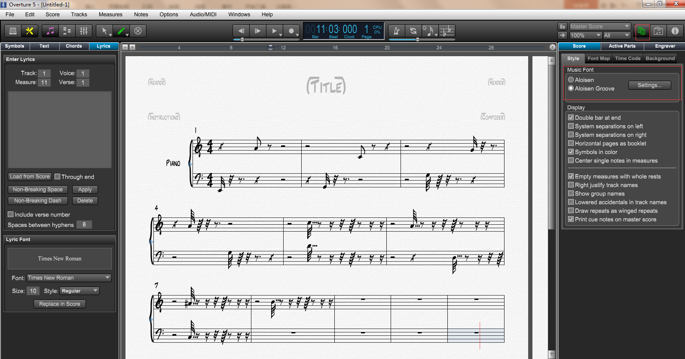The width and height of the screenshot is (685, 359).
Task: Click the Spaces between hyphens field
Action: 84,225
